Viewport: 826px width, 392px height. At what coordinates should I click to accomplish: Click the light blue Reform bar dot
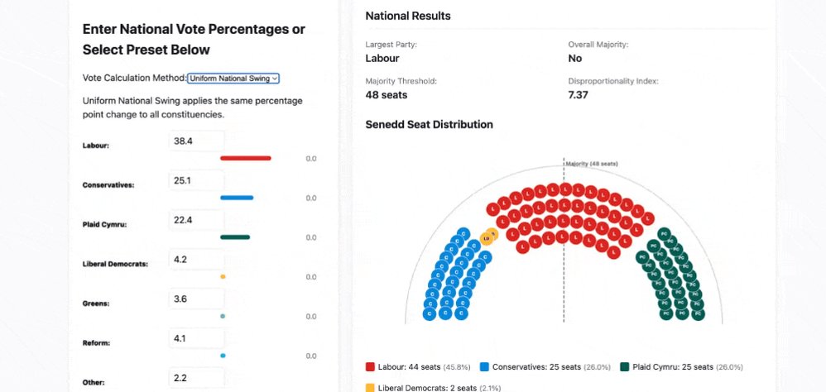[223, 356]
